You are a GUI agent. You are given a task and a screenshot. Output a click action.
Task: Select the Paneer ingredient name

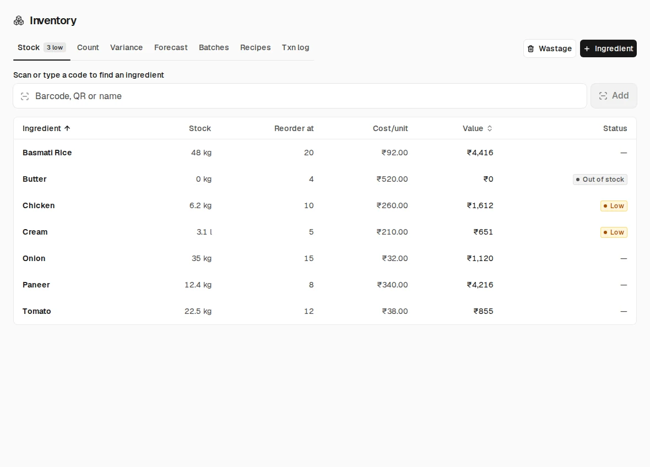click(x=36, y=285)
